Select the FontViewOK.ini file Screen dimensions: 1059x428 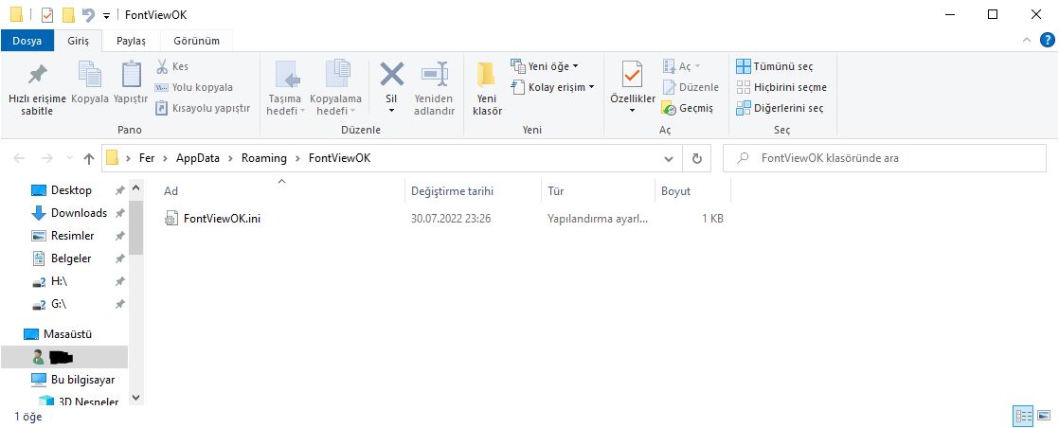click(222, 219)
